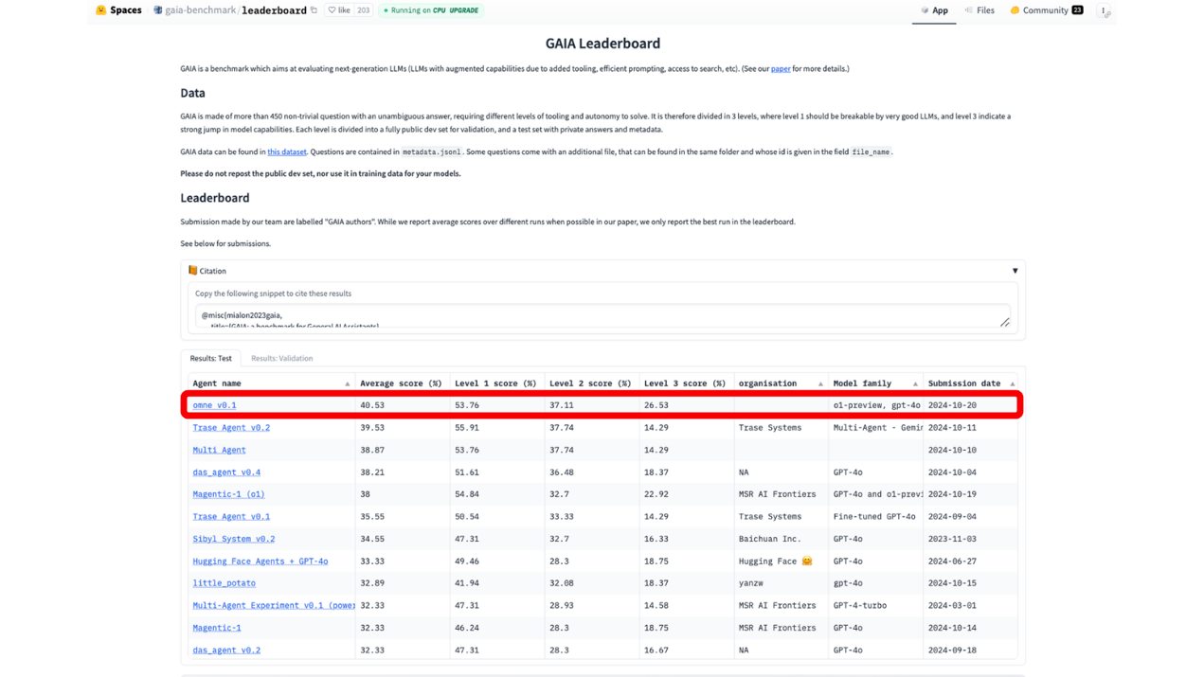
Task: Sort the Model family column with its arrow
Action: (x=915, y=384)
